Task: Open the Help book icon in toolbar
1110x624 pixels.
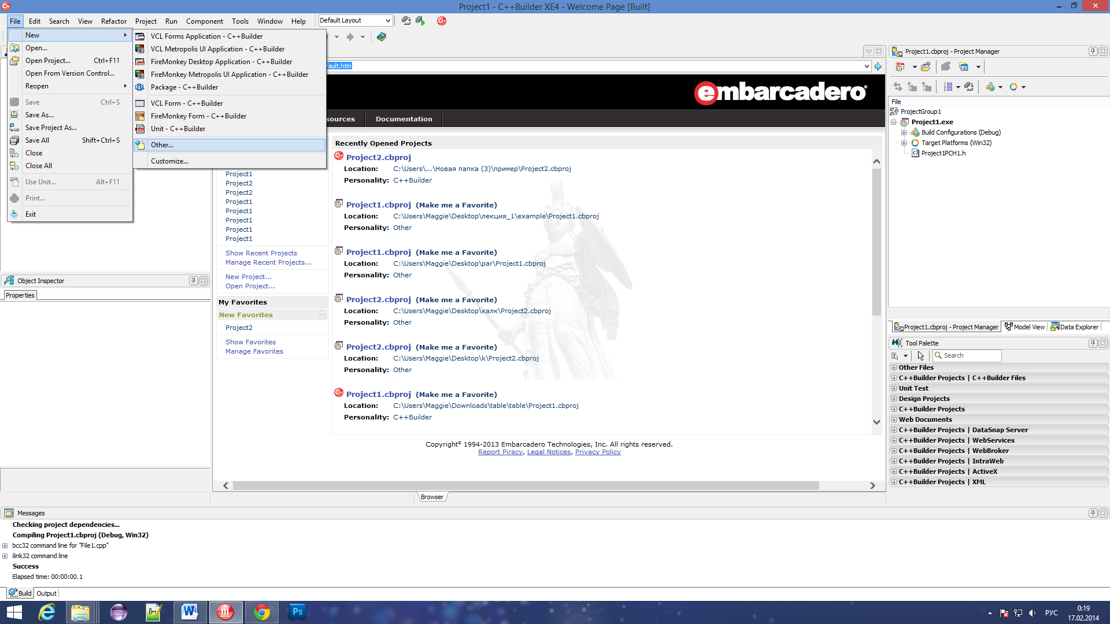Action: [382, 37]
